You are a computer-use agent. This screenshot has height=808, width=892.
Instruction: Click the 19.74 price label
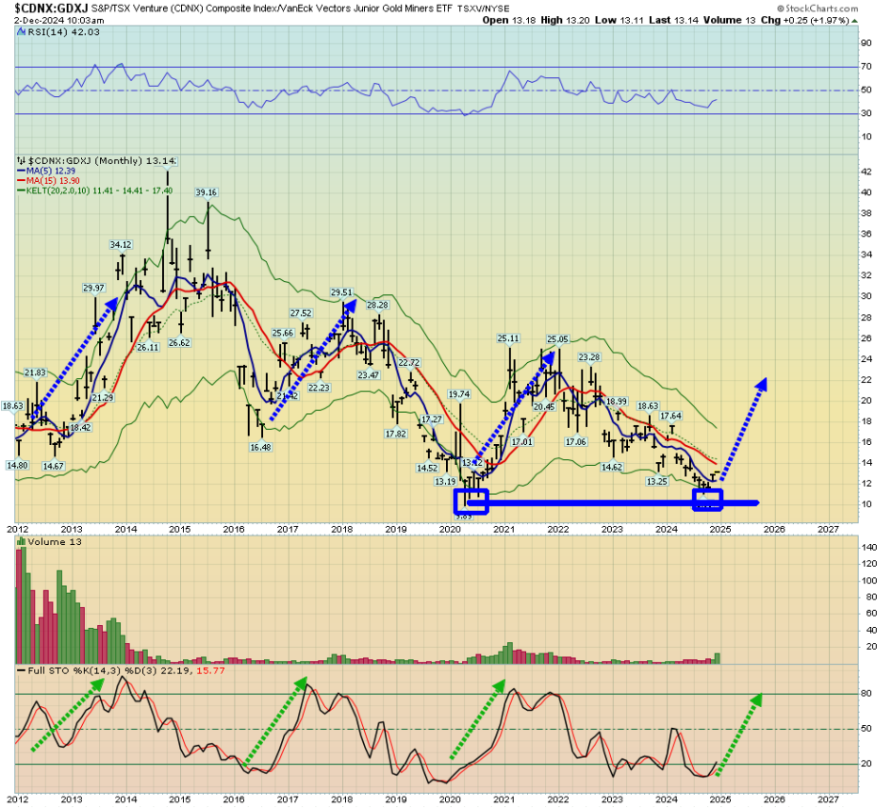459,394
